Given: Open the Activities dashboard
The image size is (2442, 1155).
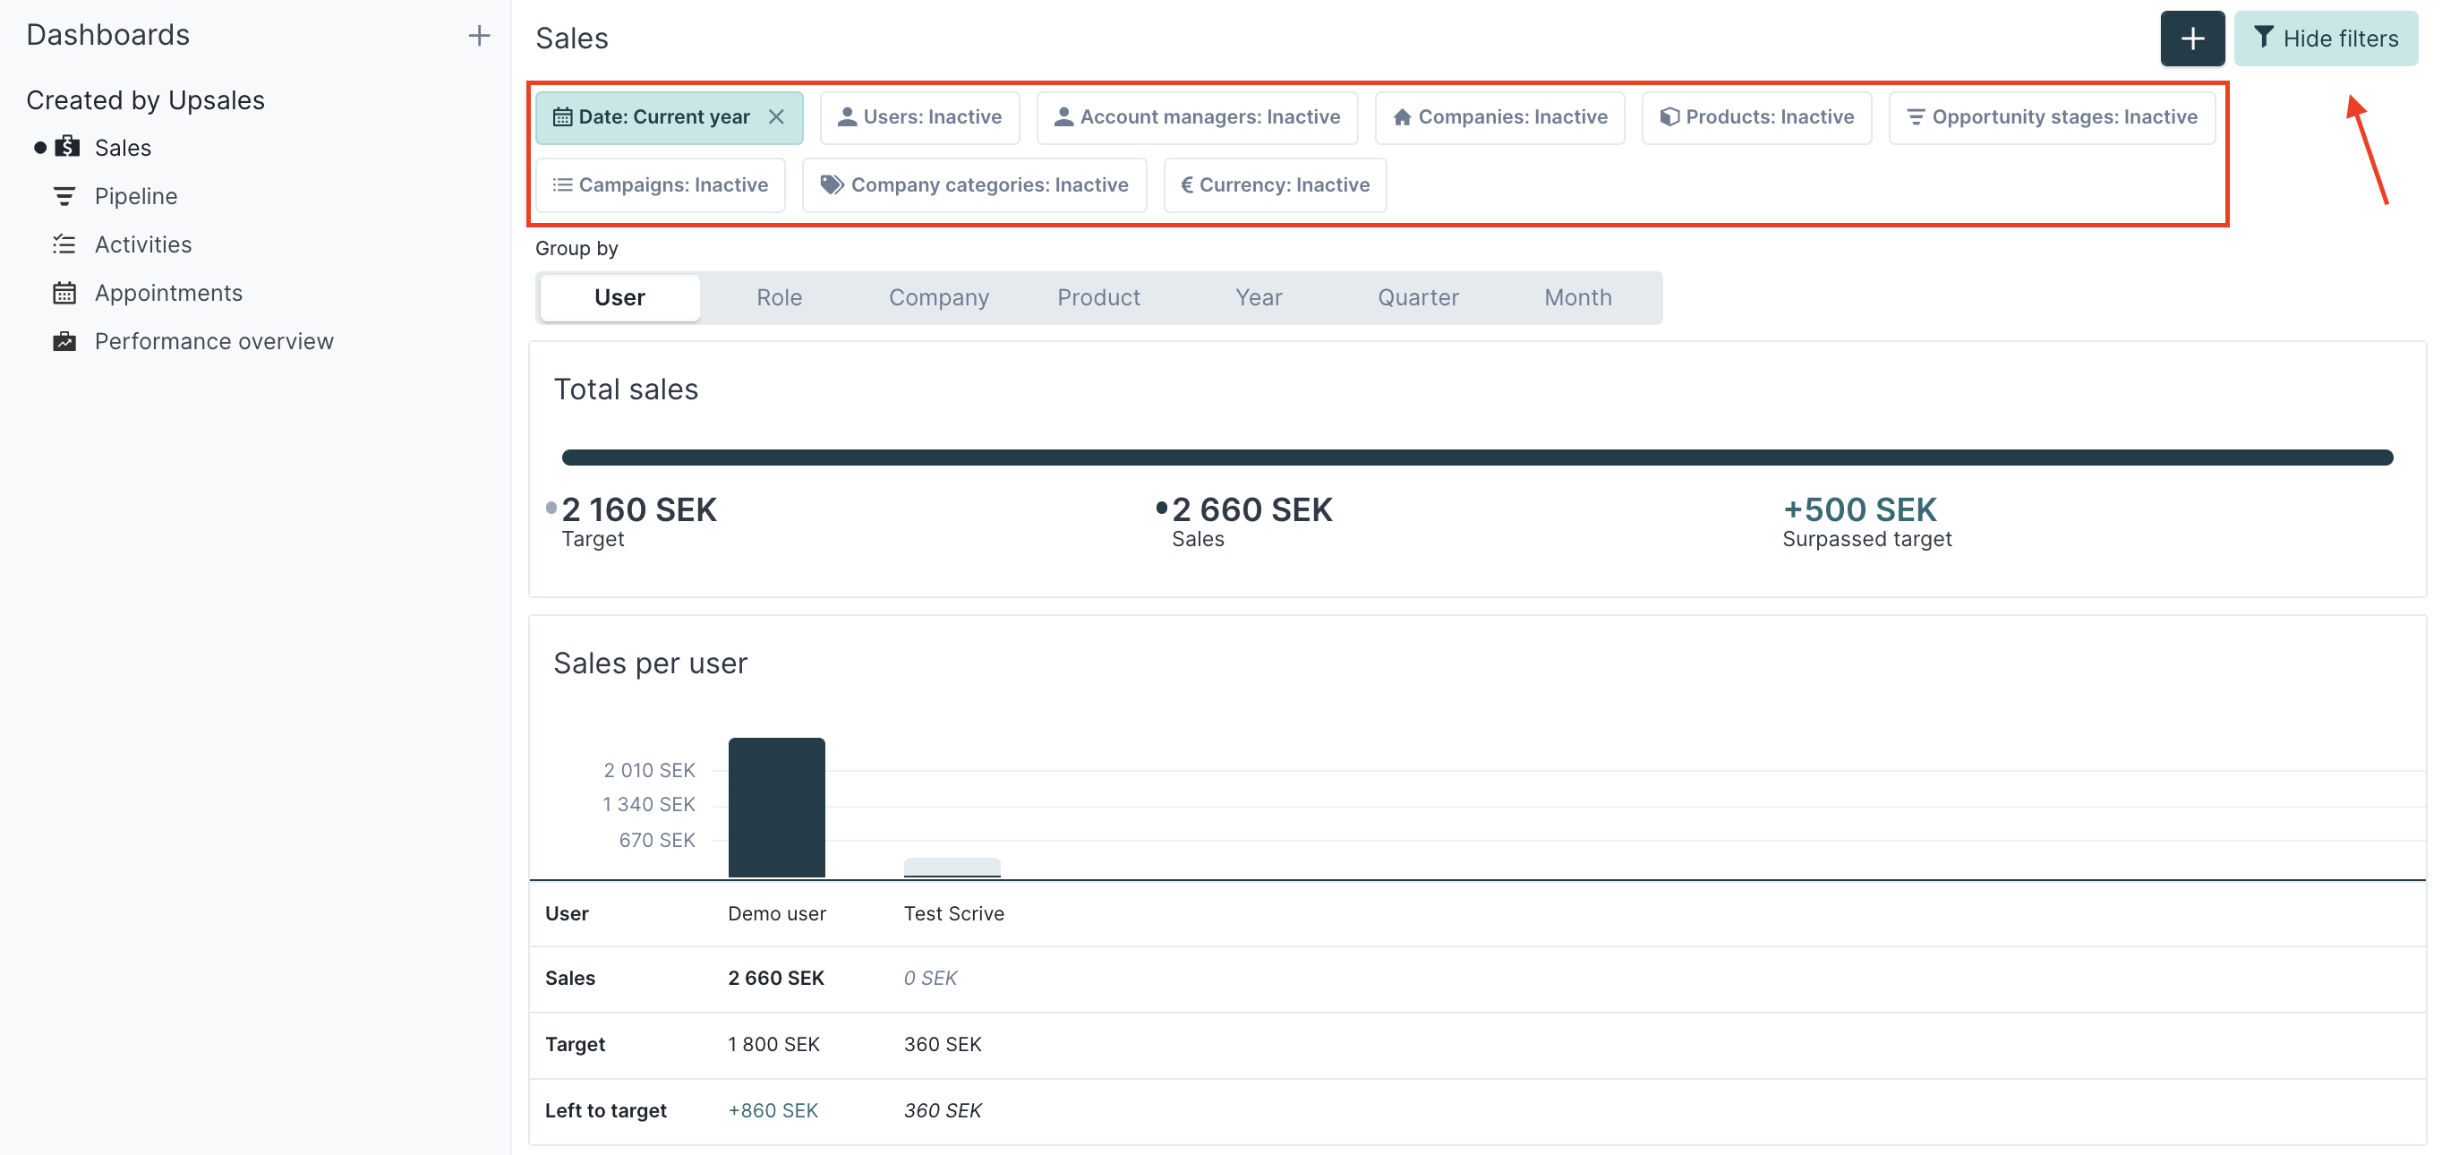Looking at the screenshot, I should coord(143,244).
